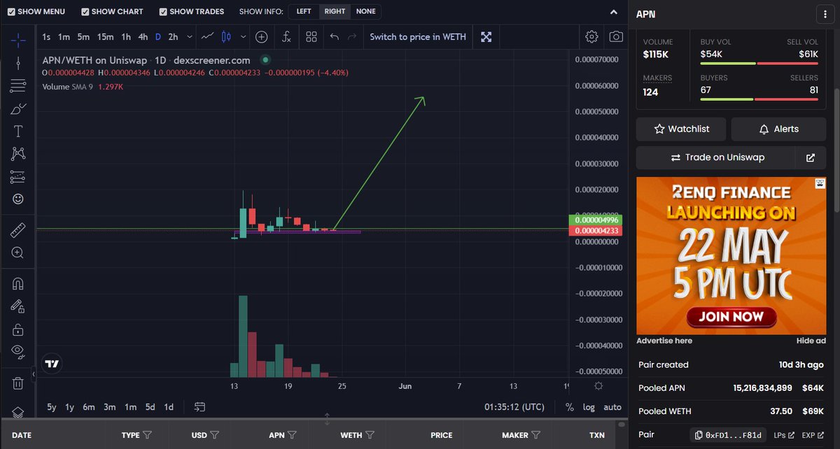
Task: Set show info to RIGHT
Action: point(335,11)
